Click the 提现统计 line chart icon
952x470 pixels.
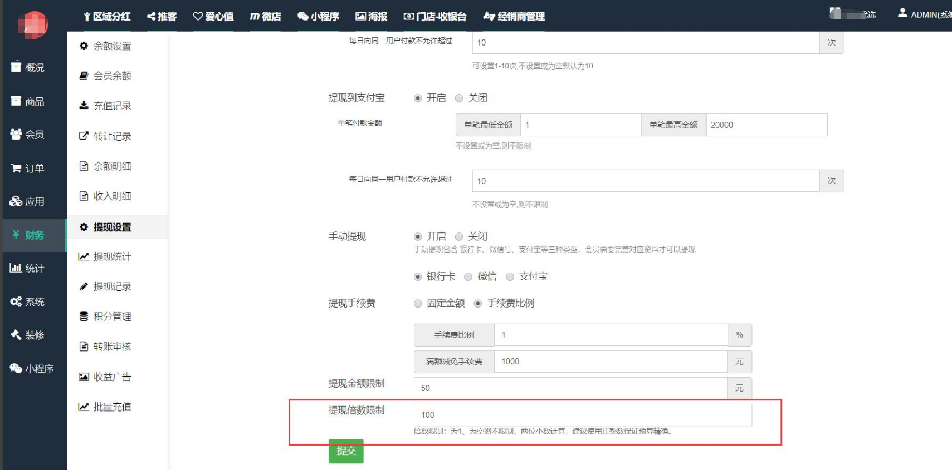click(x=84, y=256)
